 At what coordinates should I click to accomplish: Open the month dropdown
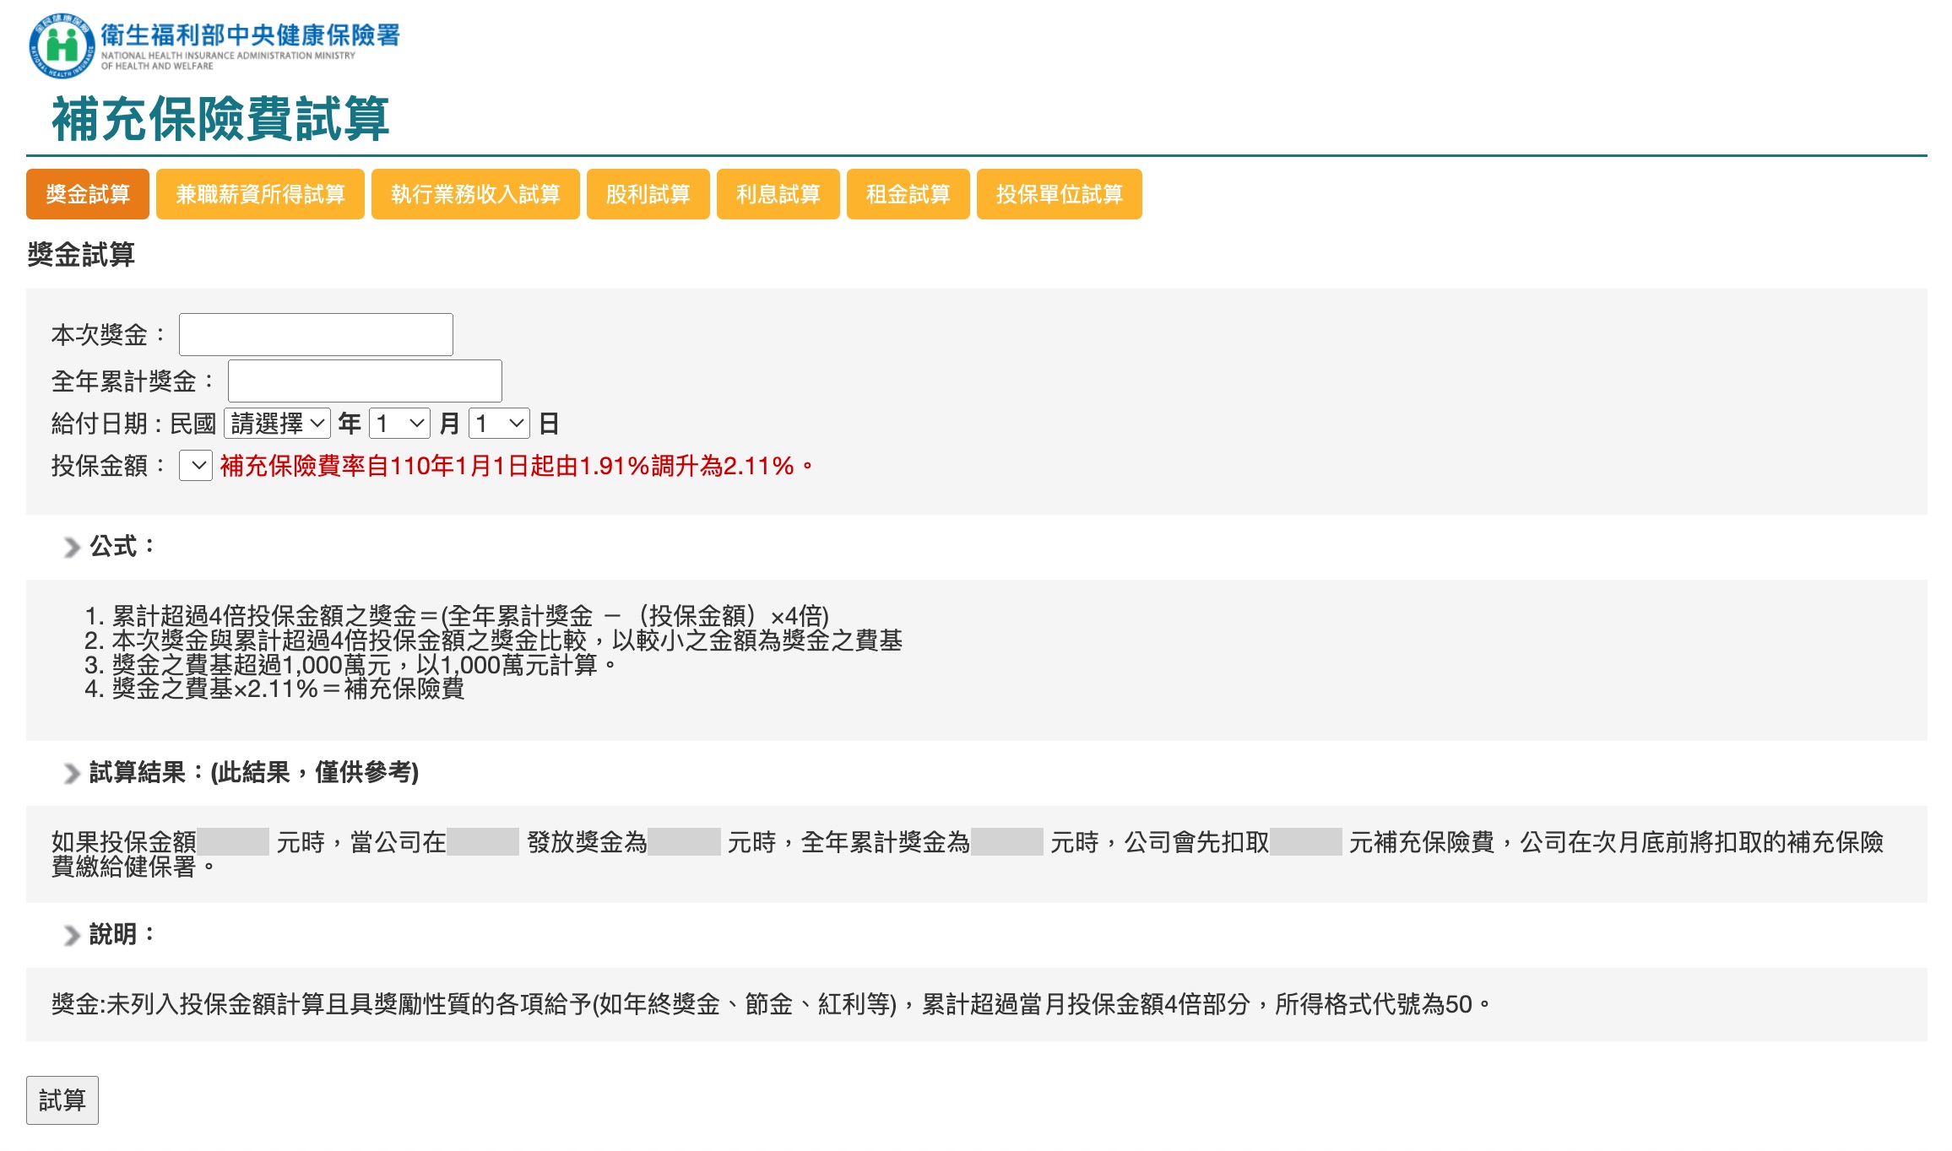pyautogui.click(x=399, y=424)
